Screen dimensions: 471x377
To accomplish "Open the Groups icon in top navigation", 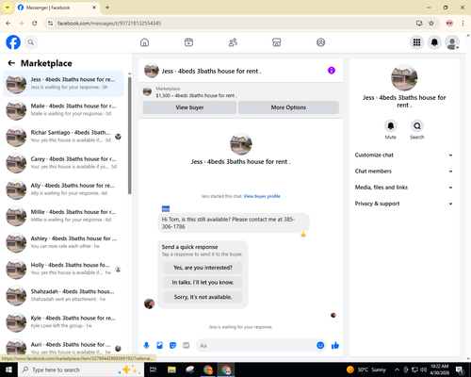I will pos(320,42).
